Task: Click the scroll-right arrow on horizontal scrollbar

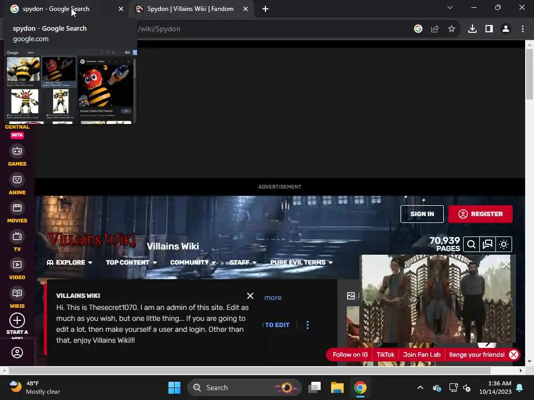Action: pyautogui.click(x=521, y=370)
